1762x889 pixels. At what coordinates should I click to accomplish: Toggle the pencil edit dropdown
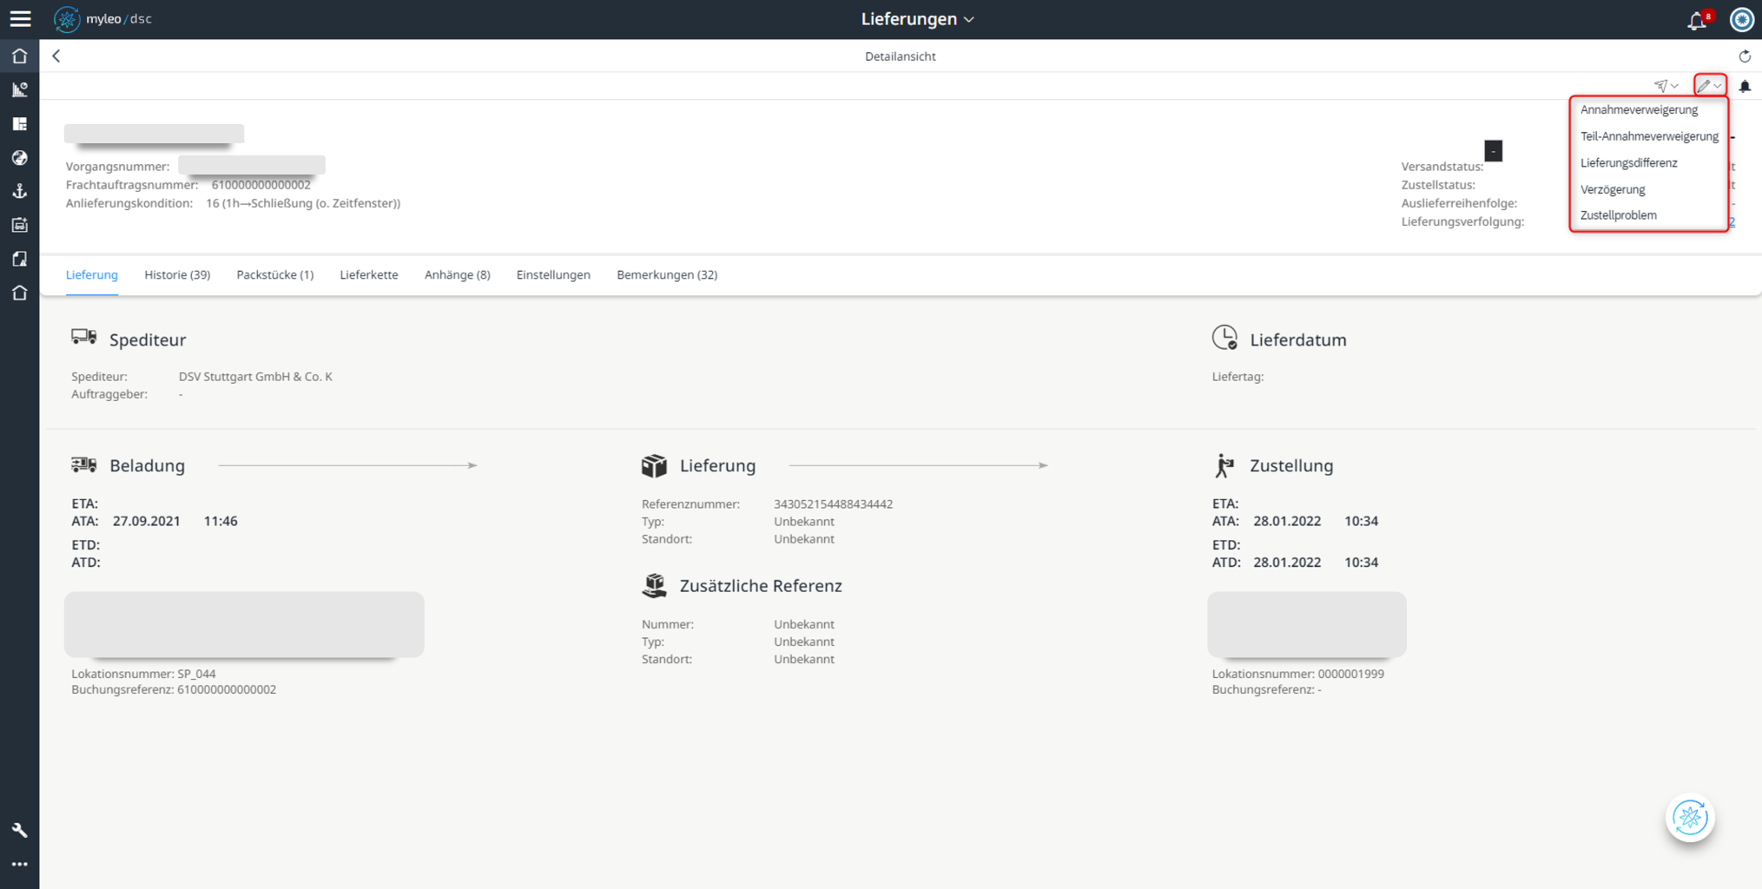[1710, 86]
